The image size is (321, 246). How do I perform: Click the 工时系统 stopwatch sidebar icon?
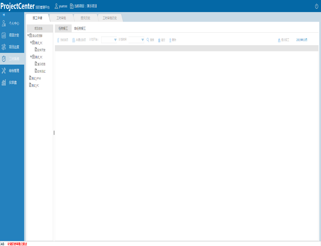coord(4,59)
